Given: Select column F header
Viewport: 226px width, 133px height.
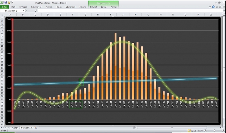Looking at the screenshot, I should tap(73, 14).
